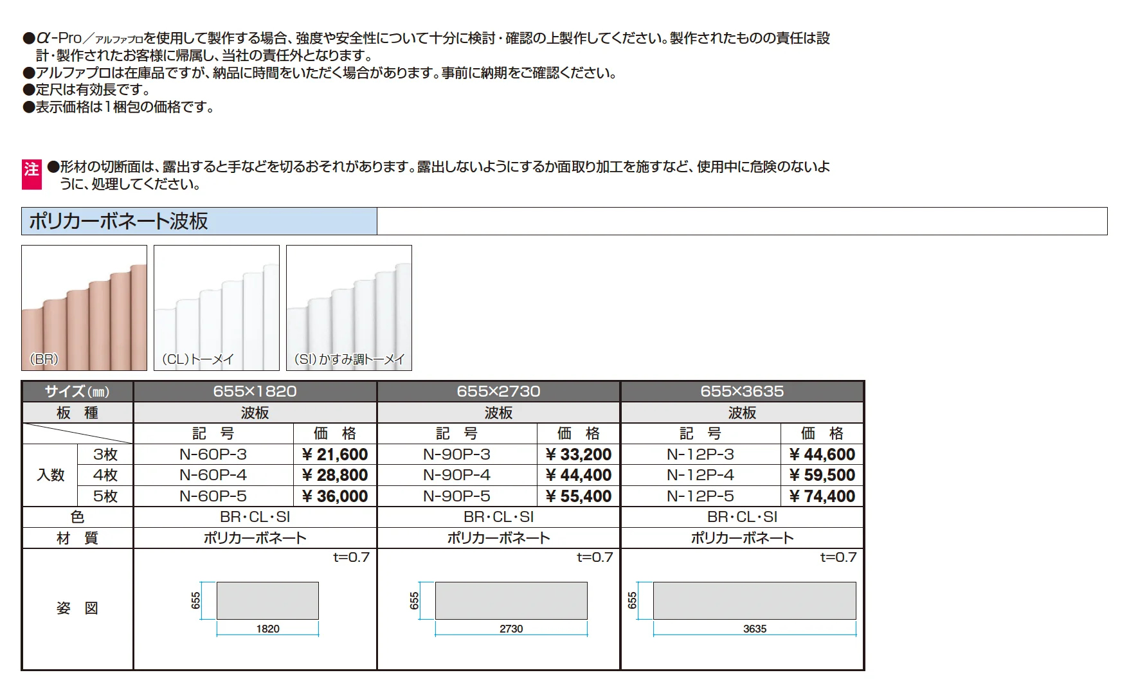Click the サイズ(mm) header cell

coord(77,392)
